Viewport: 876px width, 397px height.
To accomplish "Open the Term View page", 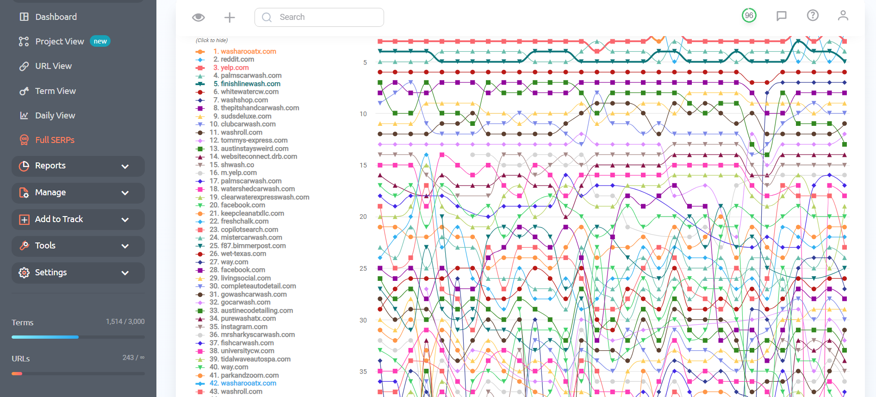I will tap(56, 91).
